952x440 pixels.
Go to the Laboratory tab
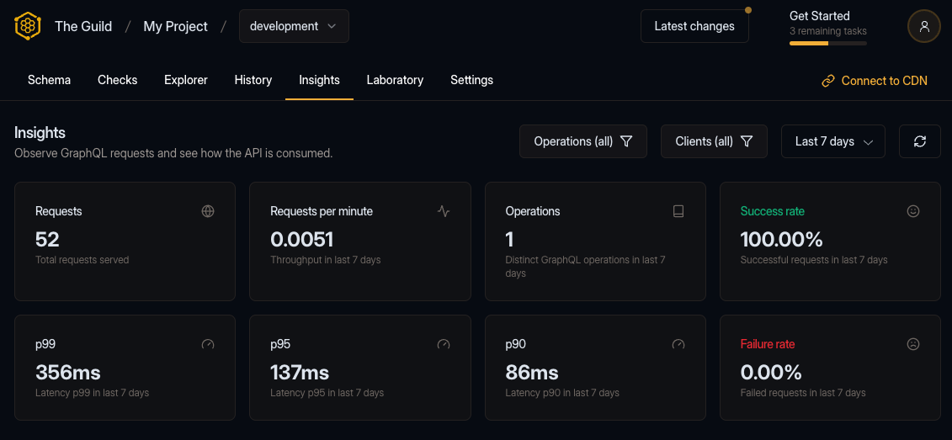(x=395, y=80)
